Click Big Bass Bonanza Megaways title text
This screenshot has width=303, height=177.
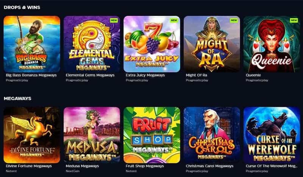tap(31, 75)
